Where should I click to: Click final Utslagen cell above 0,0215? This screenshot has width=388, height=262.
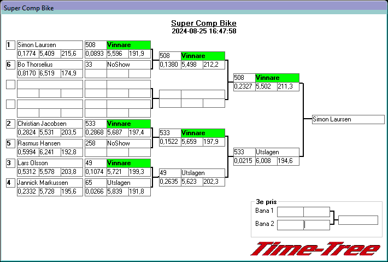click(277, 152)
